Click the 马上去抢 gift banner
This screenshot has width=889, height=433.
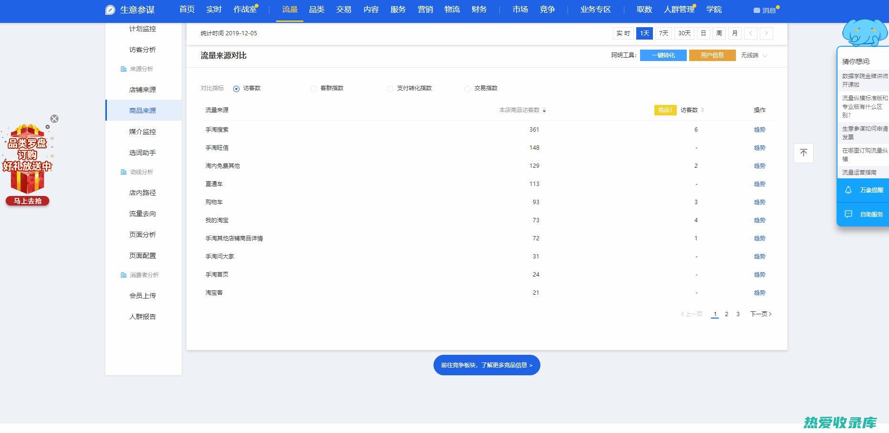coord(27,201)
